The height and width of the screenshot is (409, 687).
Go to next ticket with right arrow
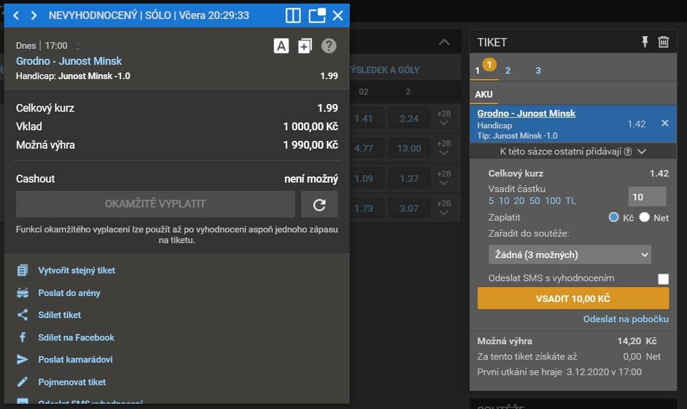tap(34, 15)
